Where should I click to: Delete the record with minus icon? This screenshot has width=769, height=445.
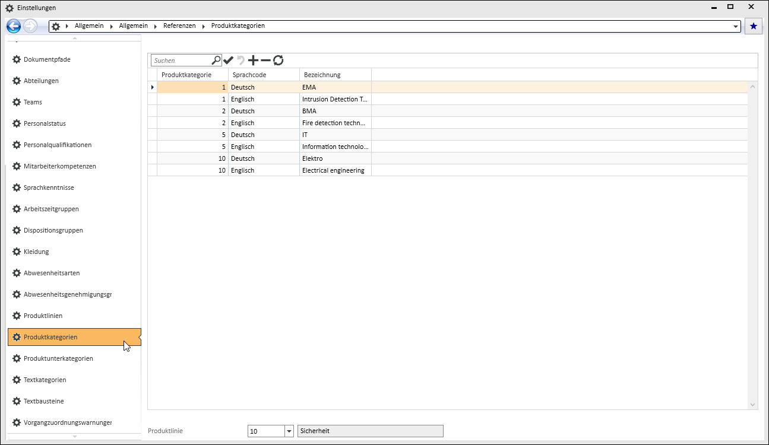[x=265, y=60]
